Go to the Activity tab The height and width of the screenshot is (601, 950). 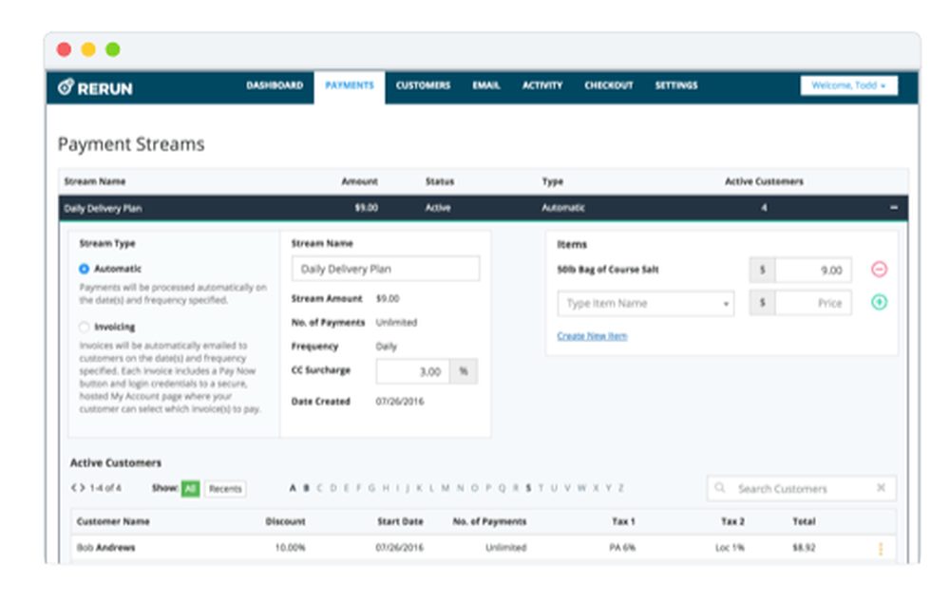coord(542,85)
